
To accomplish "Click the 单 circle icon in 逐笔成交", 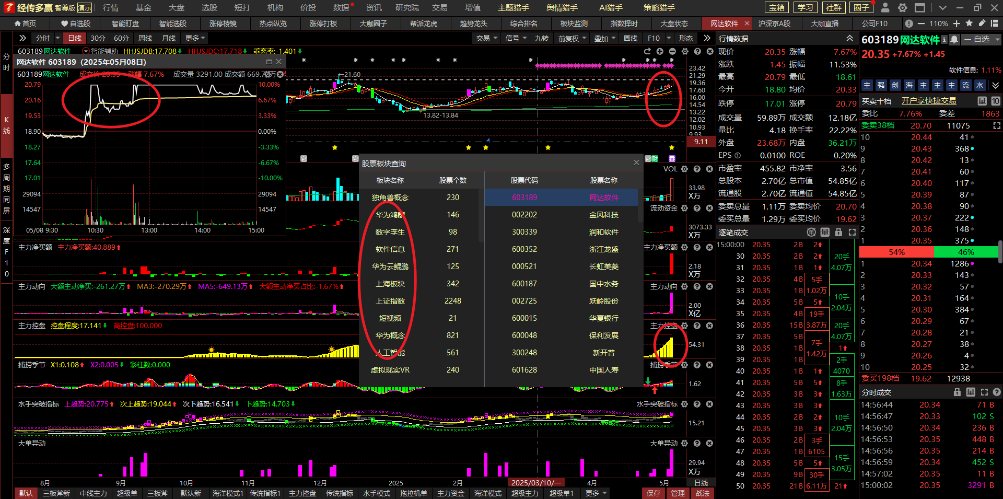I will (811, 232).
